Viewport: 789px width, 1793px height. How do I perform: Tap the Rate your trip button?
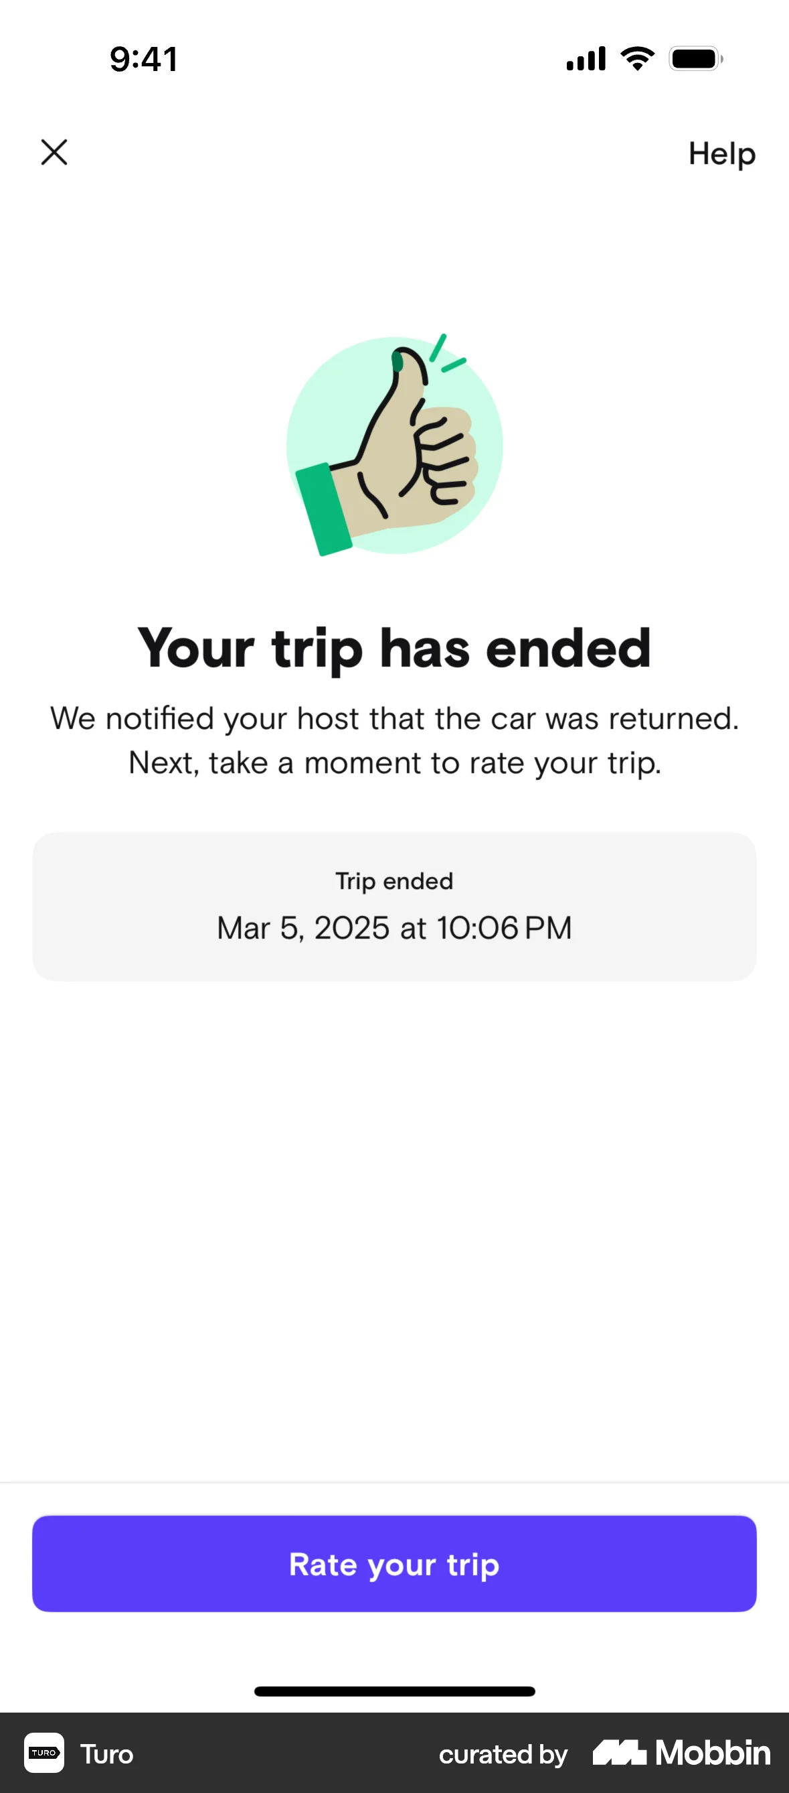tap(394, 1563)
